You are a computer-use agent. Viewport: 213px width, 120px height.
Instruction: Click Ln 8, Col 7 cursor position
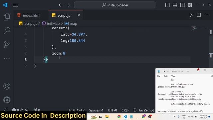[77, 110]
